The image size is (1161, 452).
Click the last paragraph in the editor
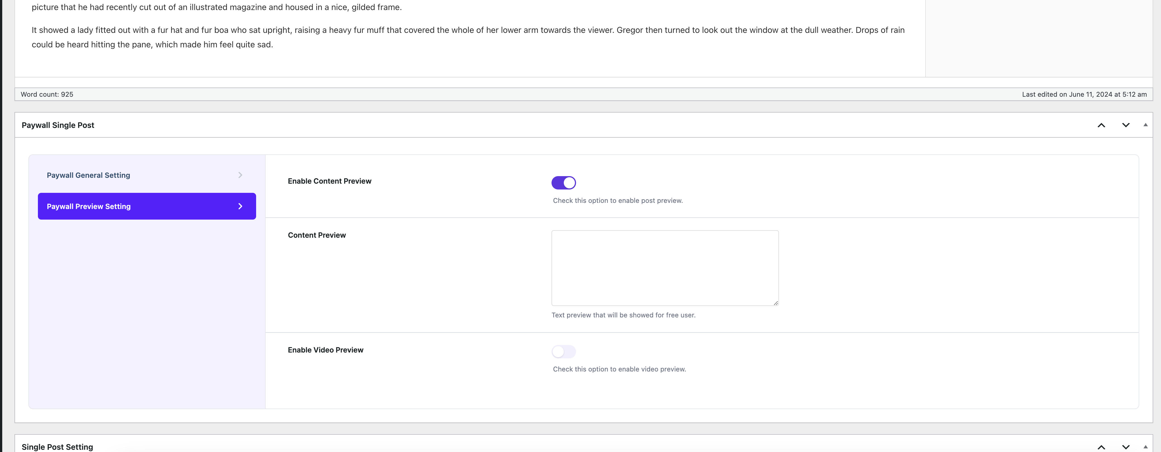467,37
